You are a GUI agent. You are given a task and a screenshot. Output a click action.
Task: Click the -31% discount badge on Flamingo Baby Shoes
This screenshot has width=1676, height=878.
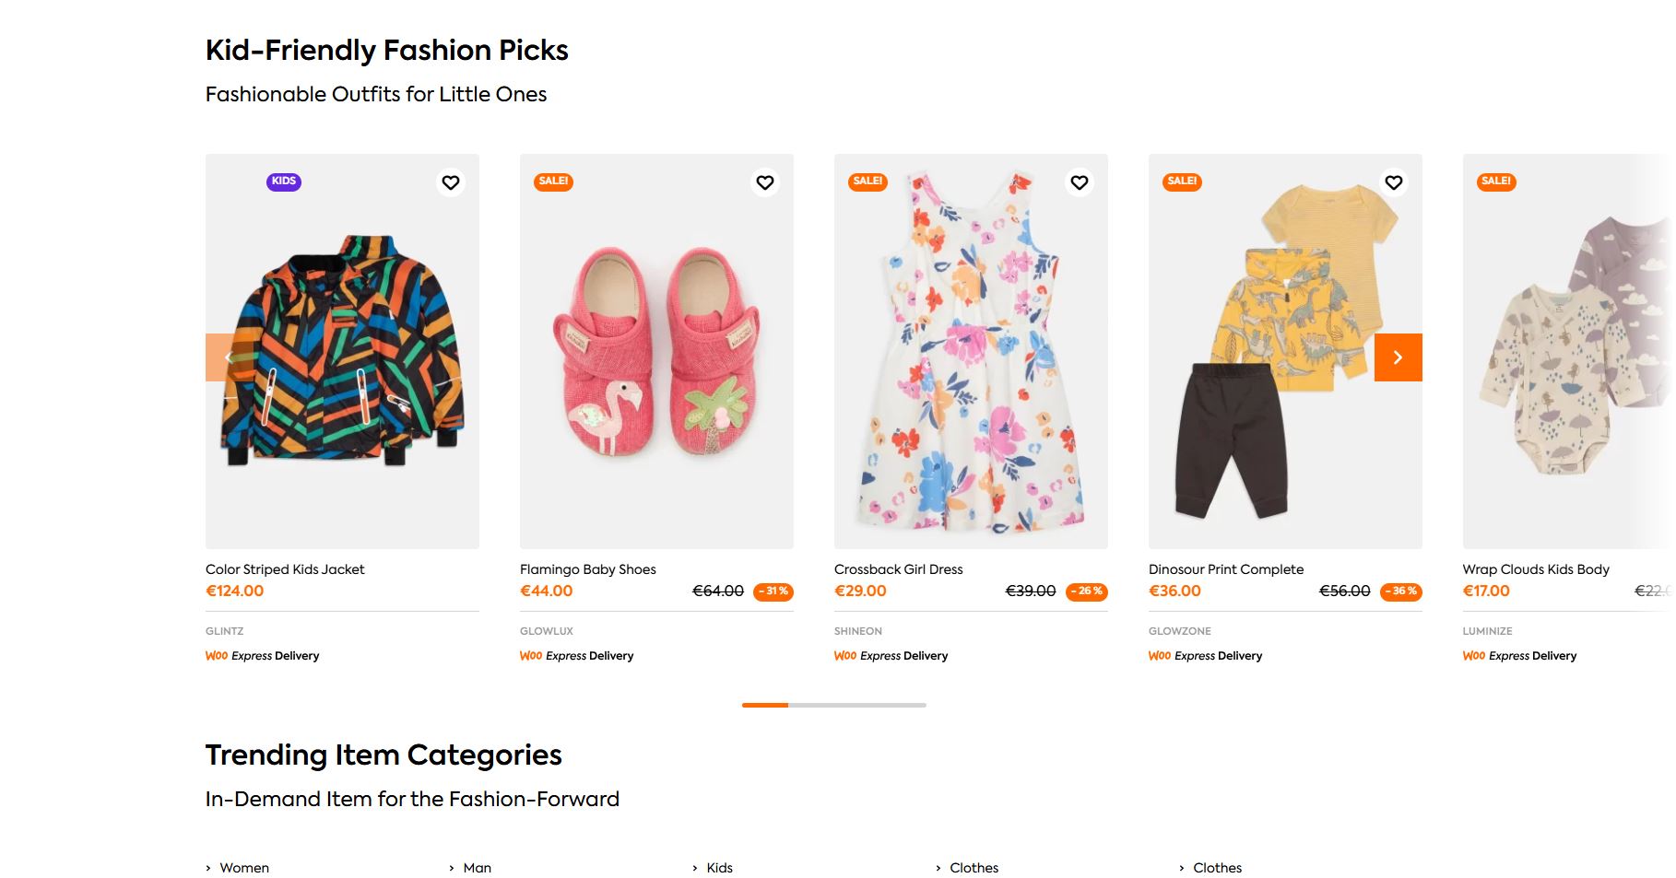coord(771,591)
